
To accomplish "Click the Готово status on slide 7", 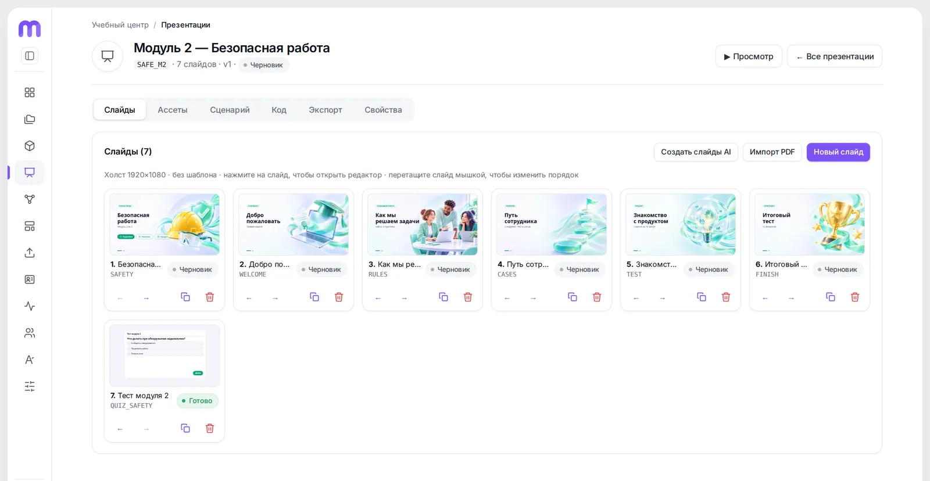I will [x=198, y=401].
